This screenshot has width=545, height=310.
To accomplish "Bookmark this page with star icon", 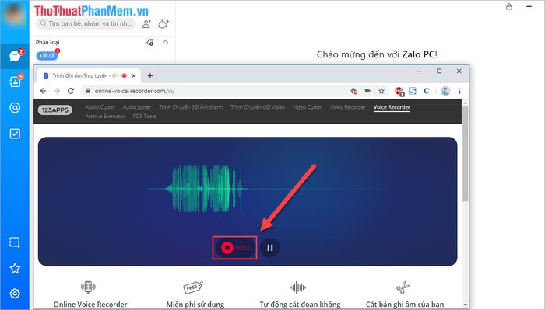I will coord(381,91).
